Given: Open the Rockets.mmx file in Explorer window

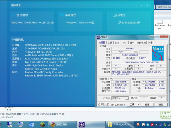Looking at the screenshot, I should click(x=160, y=24).
